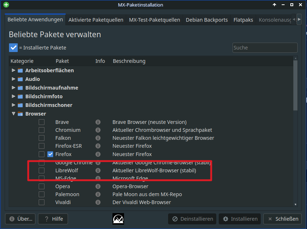
Task: Select the Vivaldi checkbox
Action: pos(42,202)
